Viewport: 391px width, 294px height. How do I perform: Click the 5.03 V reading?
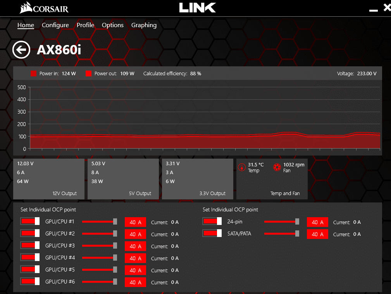[x=98, y=163]
